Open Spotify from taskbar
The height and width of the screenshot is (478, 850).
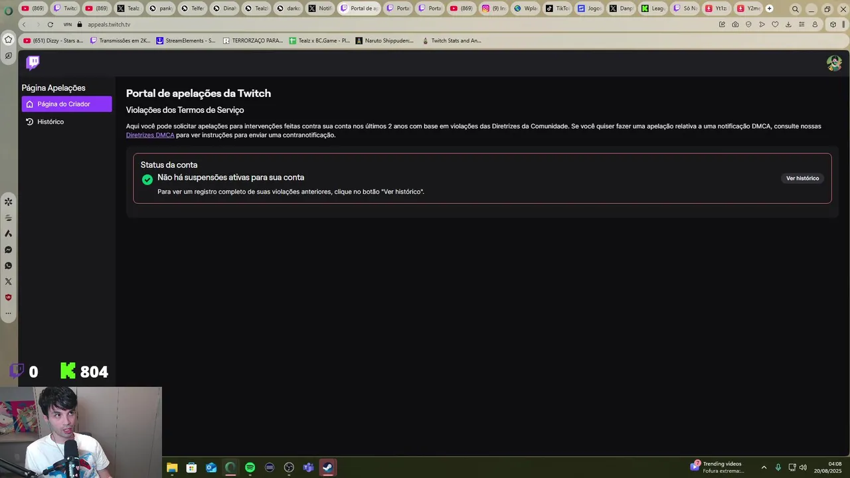250,467
